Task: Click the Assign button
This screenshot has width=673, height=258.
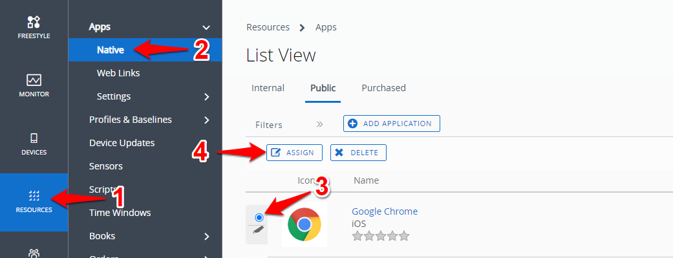Action: click(294, 153)
